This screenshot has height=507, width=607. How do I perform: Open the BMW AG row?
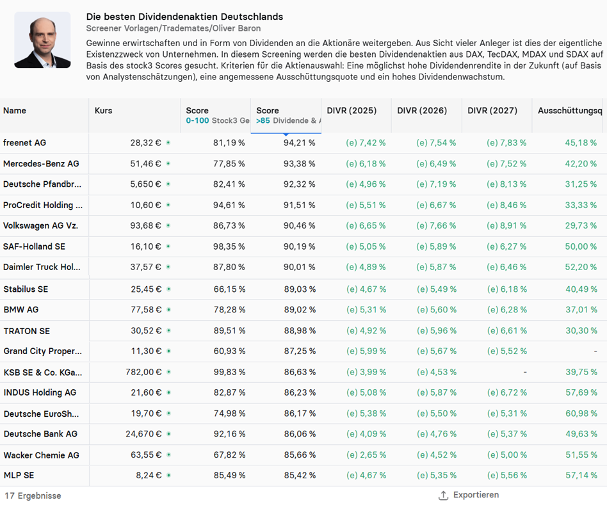tap(303, 310)
